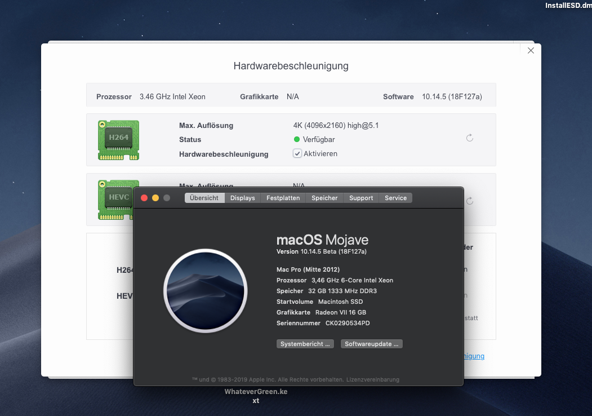Click the Seriennummer CK0290534PD value
Image resolution: width=592 pixels, height=416 pixels.
pos(348,323)
